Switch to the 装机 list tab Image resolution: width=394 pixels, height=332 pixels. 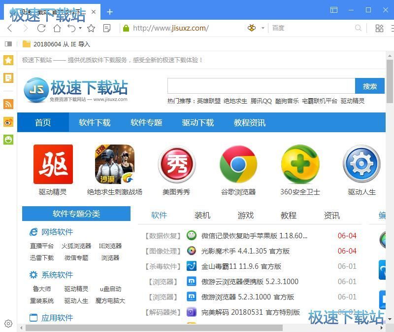[202, 215]
